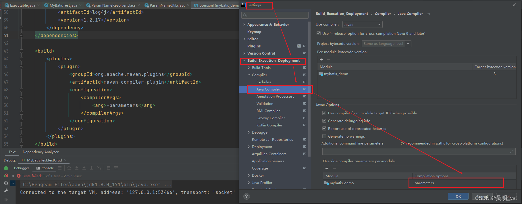
Task: Uncheck Use '--release' option for cross-compilation
Action: coord(319,33)
